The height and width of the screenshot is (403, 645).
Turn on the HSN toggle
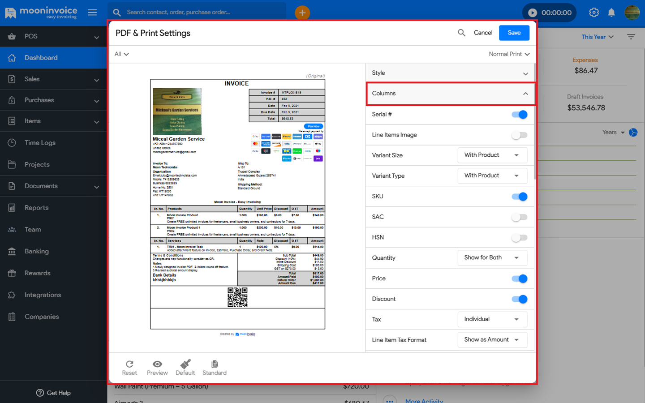click(520, 238)
